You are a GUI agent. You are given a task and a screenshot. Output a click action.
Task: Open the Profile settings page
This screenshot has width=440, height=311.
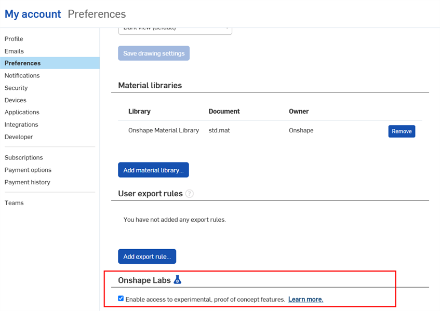point(14,39)
